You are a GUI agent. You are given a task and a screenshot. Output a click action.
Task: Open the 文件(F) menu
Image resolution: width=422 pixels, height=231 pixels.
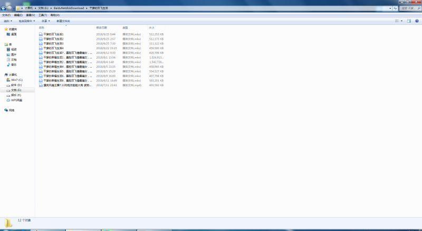tap(6, 15)
